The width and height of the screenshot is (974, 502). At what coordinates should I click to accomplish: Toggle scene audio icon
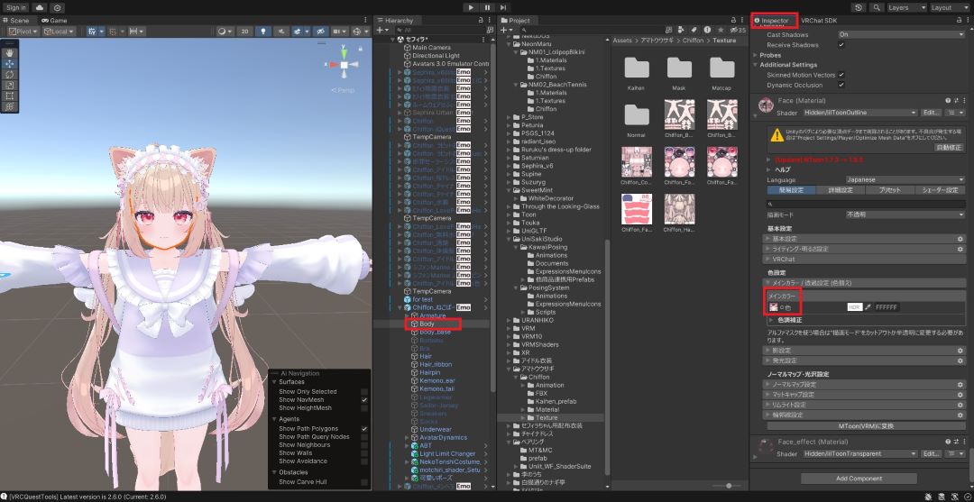pos(280,31)
